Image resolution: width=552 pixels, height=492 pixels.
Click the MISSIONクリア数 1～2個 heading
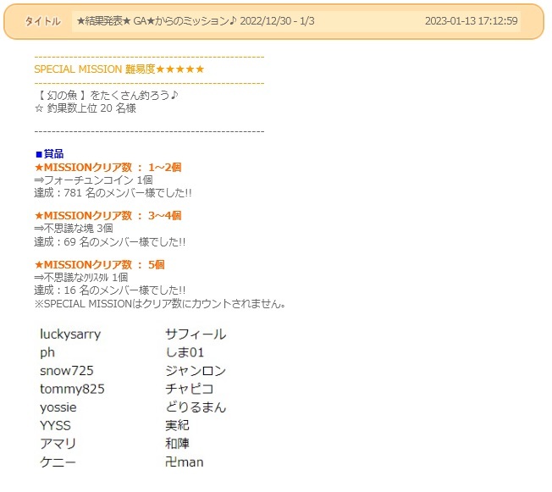(108, 168)
